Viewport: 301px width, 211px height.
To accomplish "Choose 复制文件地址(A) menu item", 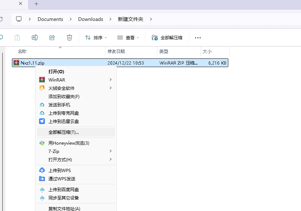I will point(76,208).
